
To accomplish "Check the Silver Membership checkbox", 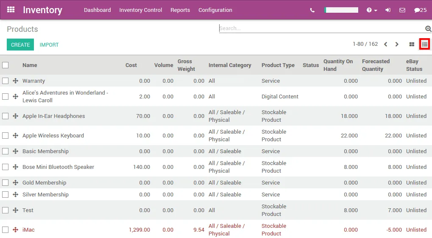I will [5, 195].
